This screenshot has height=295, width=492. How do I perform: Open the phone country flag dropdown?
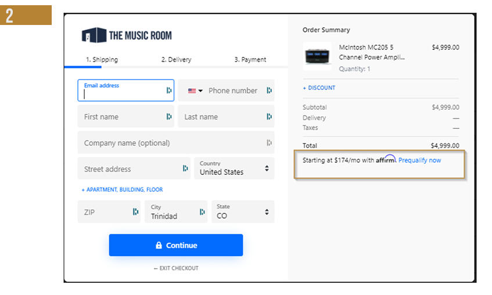[195, 91]
